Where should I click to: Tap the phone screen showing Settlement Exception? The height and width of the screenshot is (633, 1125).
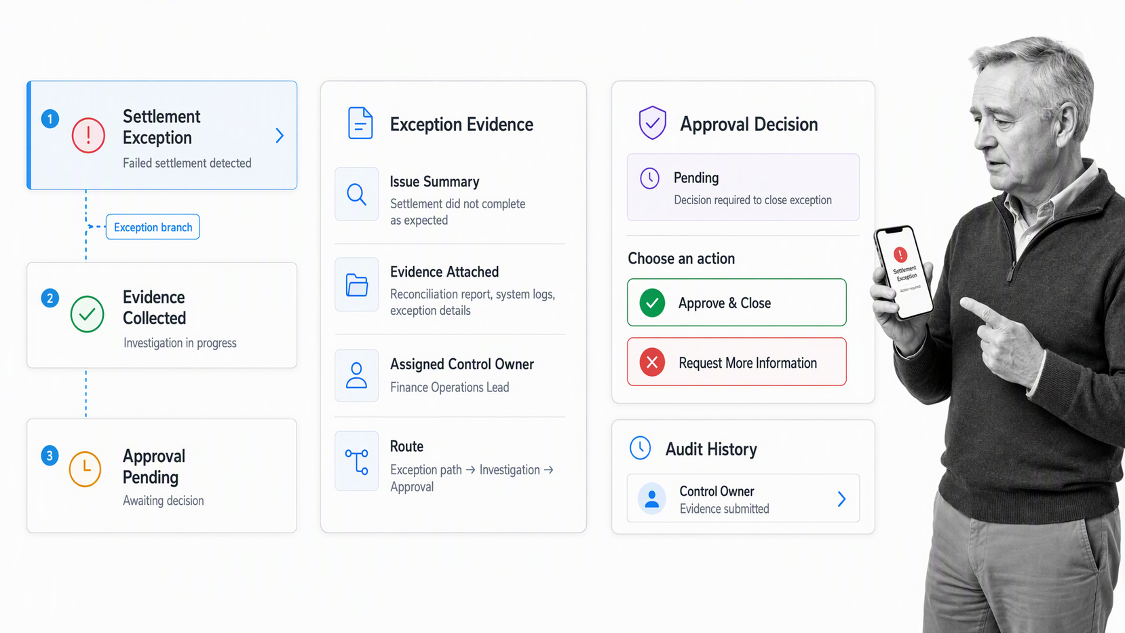coord(904,272)
